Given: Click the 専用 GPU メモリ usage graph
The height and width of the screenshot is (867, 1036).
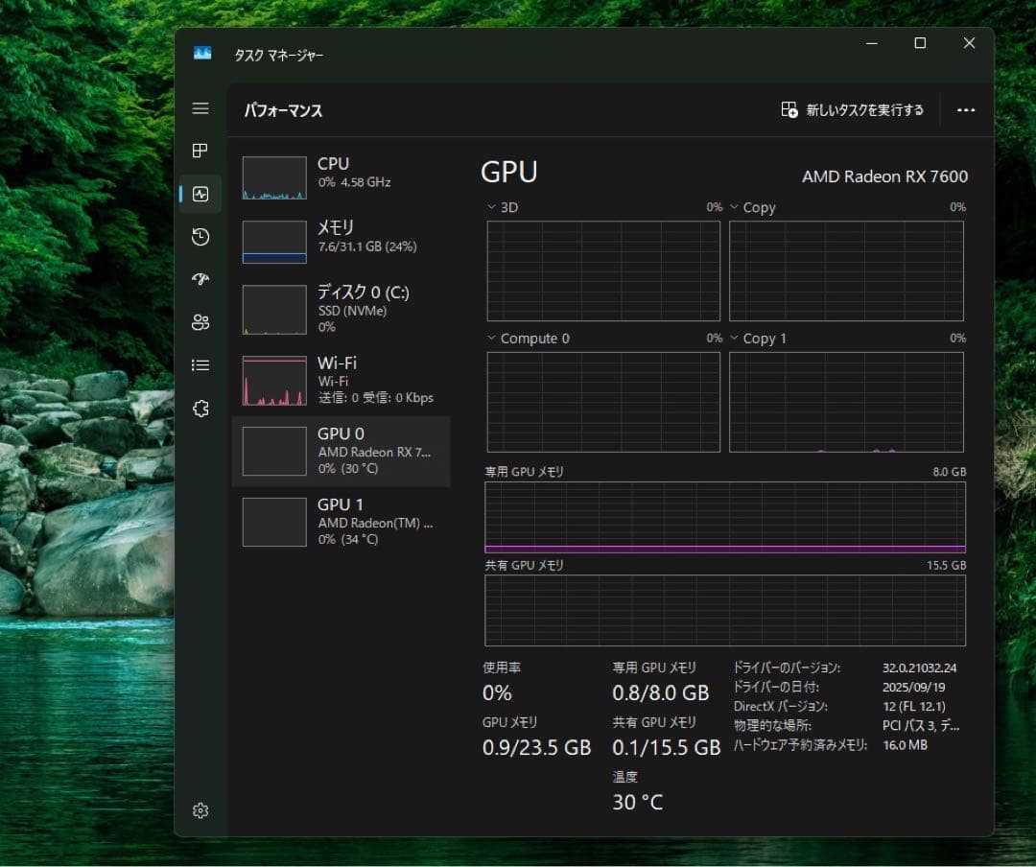Looking at the screenshot, I should tap(725, 518).
